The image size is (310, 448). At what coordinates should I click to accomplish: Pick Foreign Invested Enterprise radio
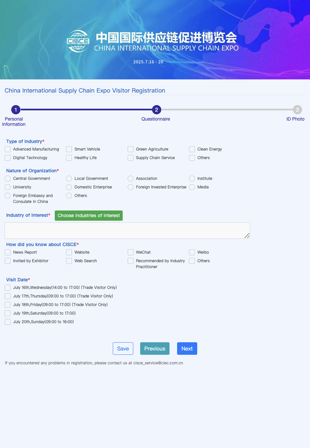131,187
